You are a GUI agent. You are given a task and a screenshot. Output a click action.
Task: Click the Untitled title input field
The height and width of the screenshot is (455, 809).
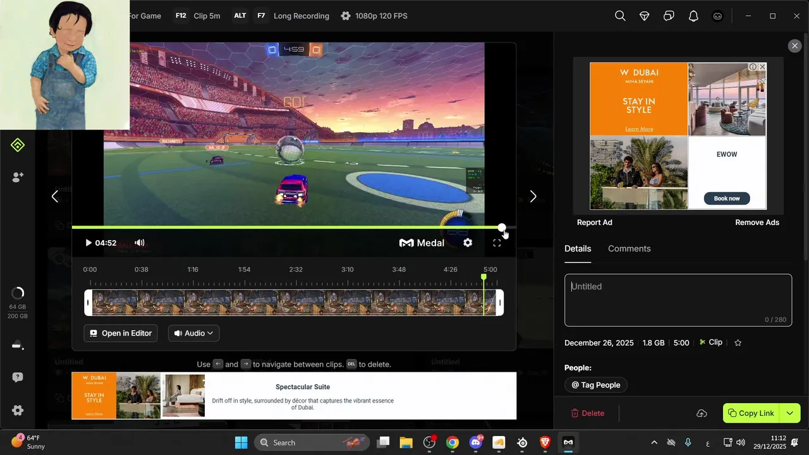click(678, 300)
